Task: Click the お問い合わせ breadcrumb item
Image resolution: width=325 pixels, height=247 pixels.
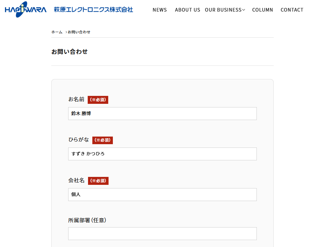Action: tap(79, 32)
